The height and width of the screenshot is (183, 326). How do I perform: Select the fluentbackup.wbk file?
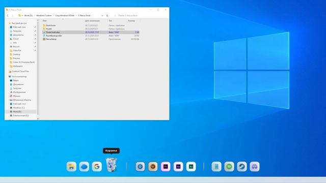click(x=91, y=36)
